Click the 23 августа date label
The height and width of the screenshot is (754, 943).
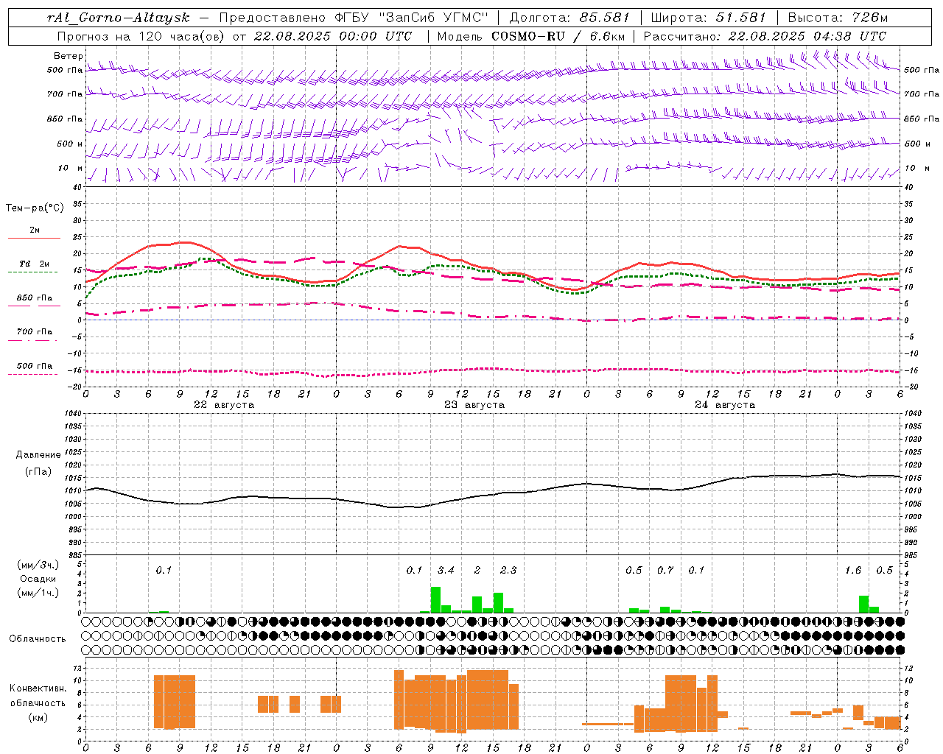(x=474, y=405)
